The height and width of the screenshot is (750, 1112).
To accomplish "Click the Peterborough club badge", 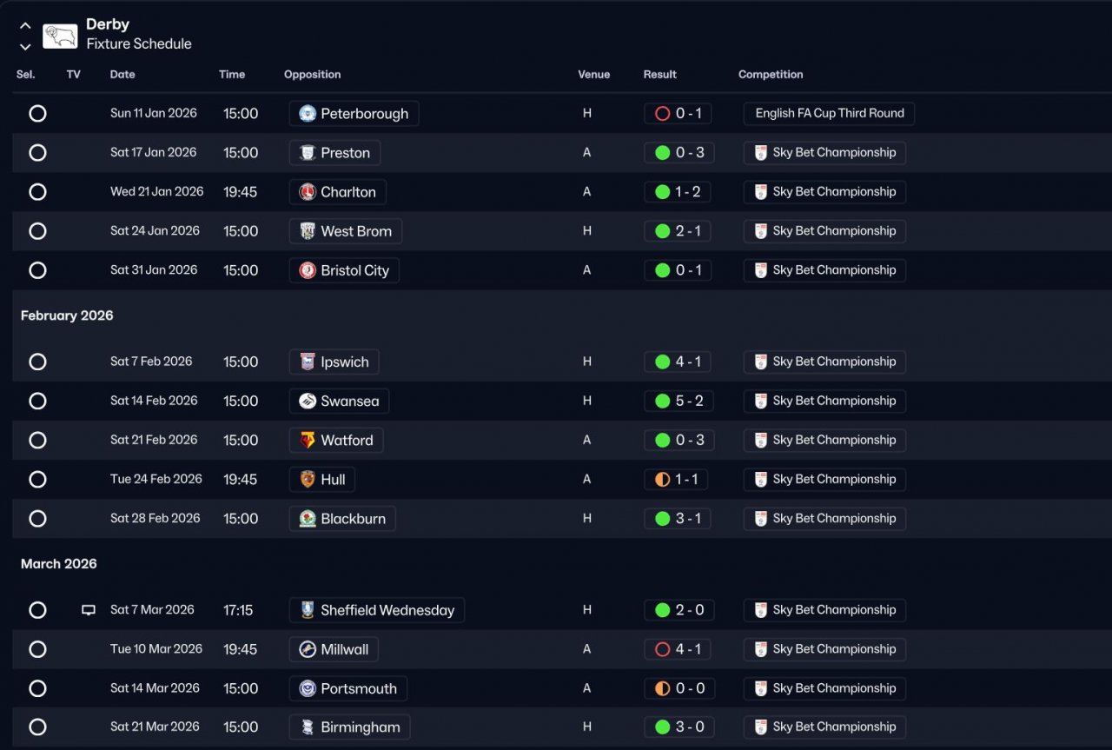I will pos(308,114).
